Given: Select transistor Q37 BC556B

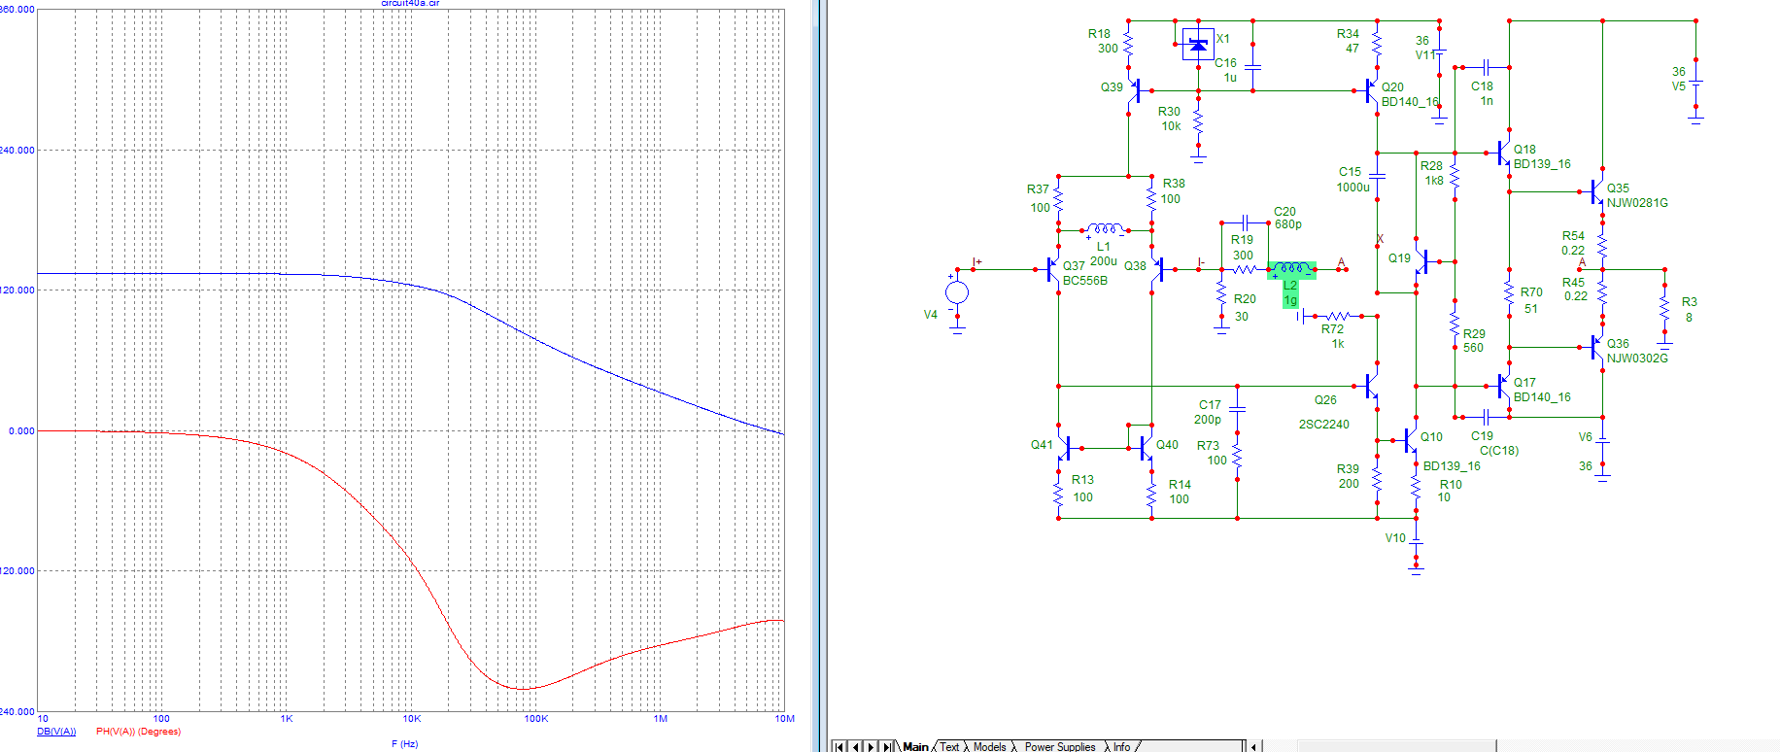Looking at the screenshot, I should click(x=1052, y=269).
